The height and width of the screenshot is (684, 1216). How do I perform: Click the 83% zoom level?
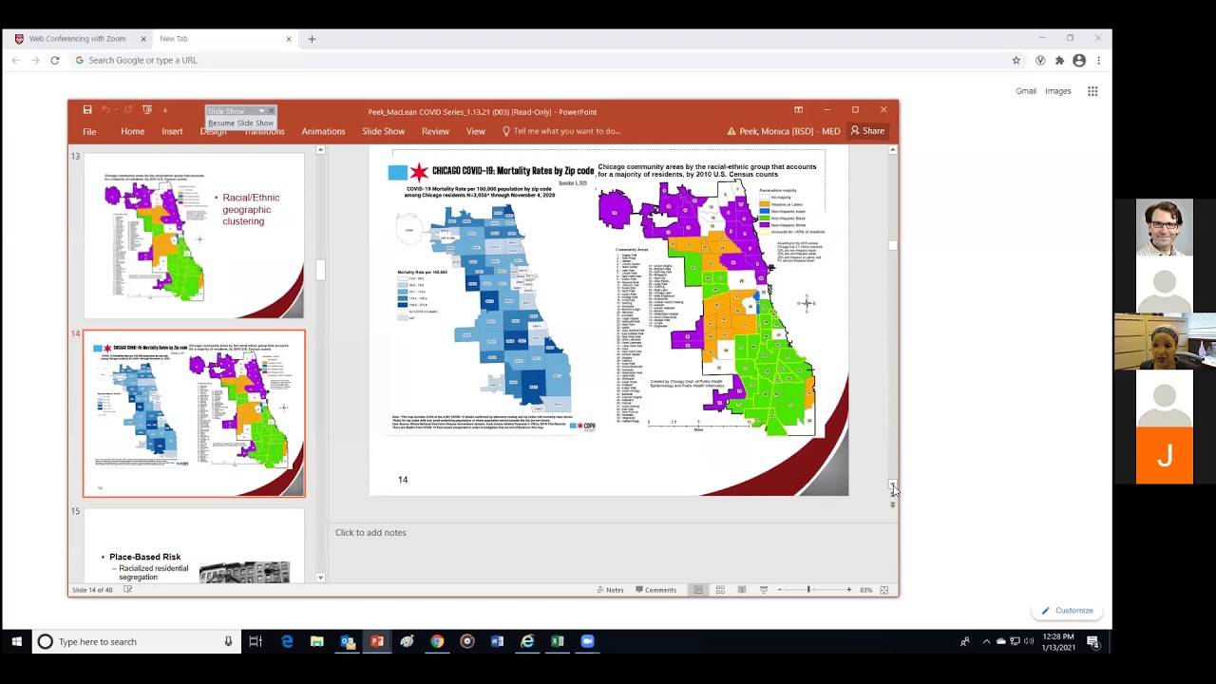click(x=865, y=590)
